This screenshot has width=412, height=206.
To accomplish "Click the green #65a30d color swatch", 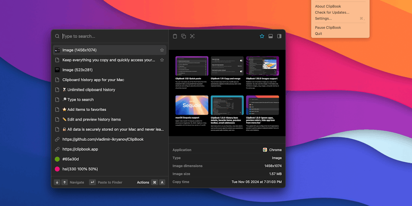I will point(57,159).
